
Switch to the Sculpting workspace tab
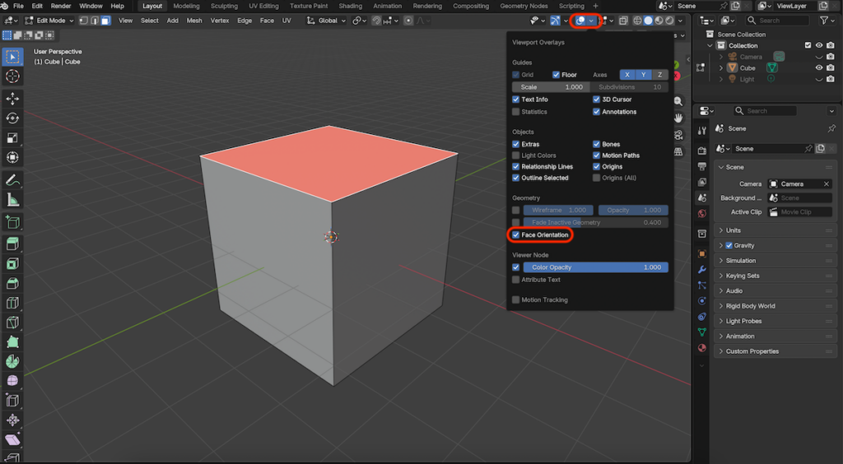(224, 6)
